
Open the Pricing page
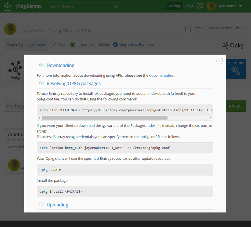click(174, 6)
